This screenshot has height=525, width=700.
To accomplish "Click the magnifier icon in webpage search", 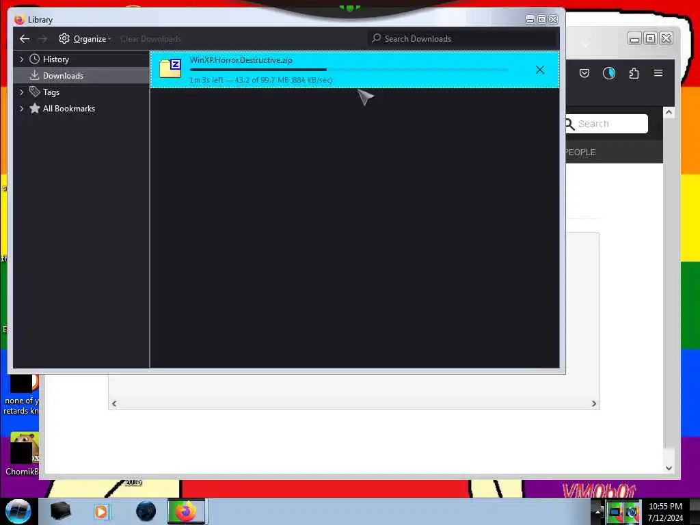I will [569, 124].
